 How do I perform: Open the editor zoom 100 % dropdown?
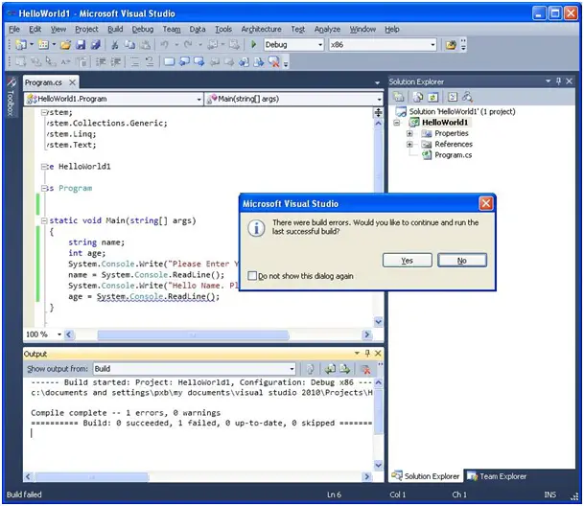(59, 334)
